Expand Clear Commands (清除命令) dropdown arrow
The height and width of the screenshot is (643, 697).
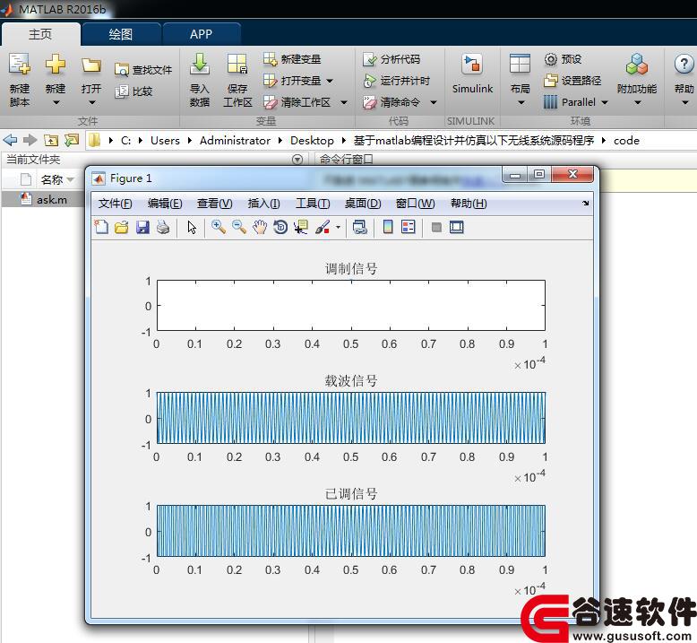point(434,102)
